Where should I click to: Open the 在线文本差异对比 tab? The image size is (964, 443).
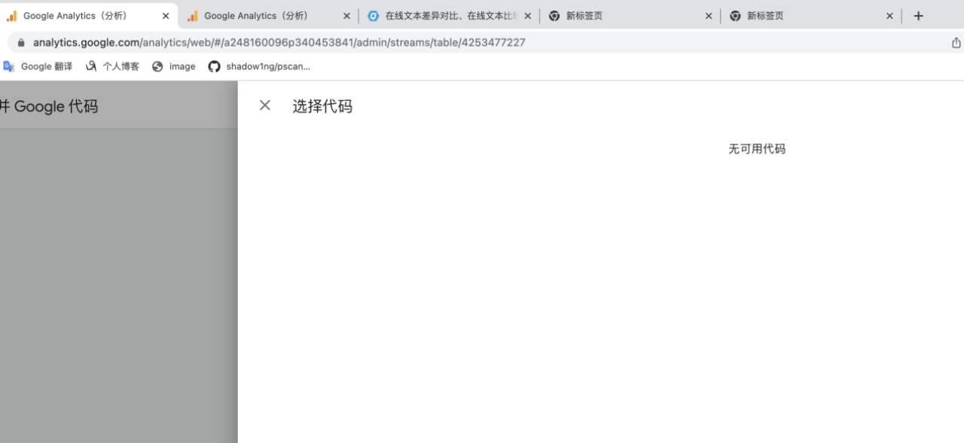[x=450, y=15]
